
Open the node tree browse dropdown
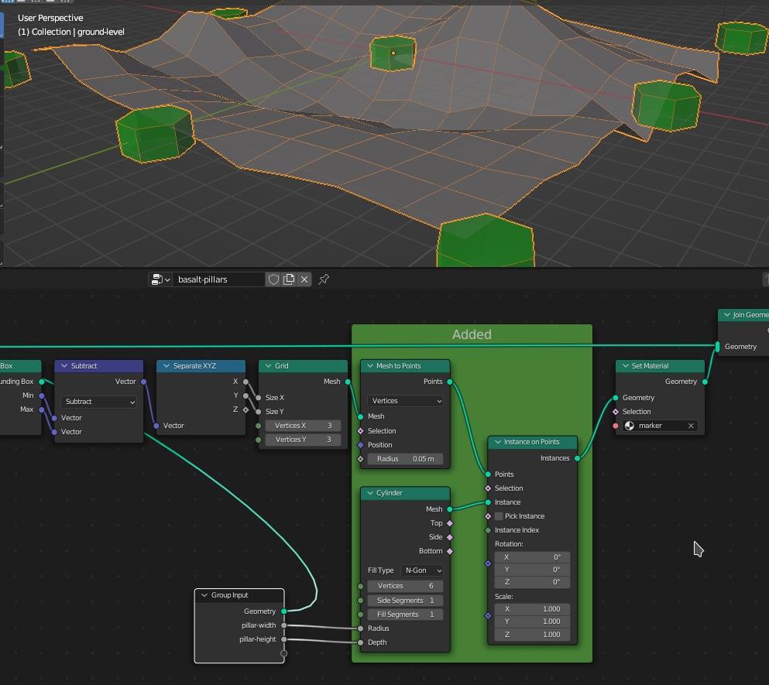(160, 279)
